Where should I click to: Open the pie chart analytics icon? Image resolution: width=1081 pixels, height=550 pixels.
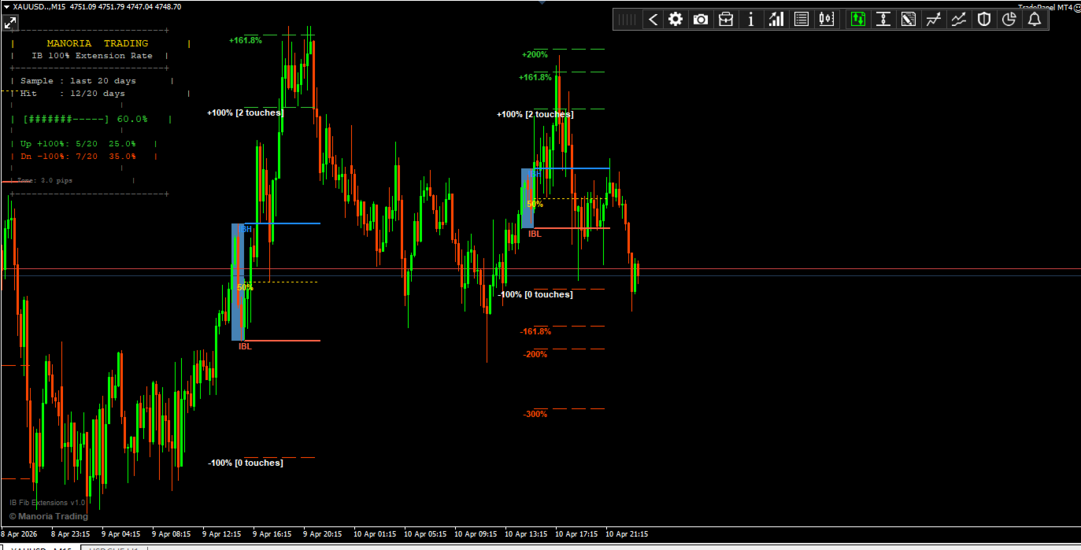coord(1009,20)
